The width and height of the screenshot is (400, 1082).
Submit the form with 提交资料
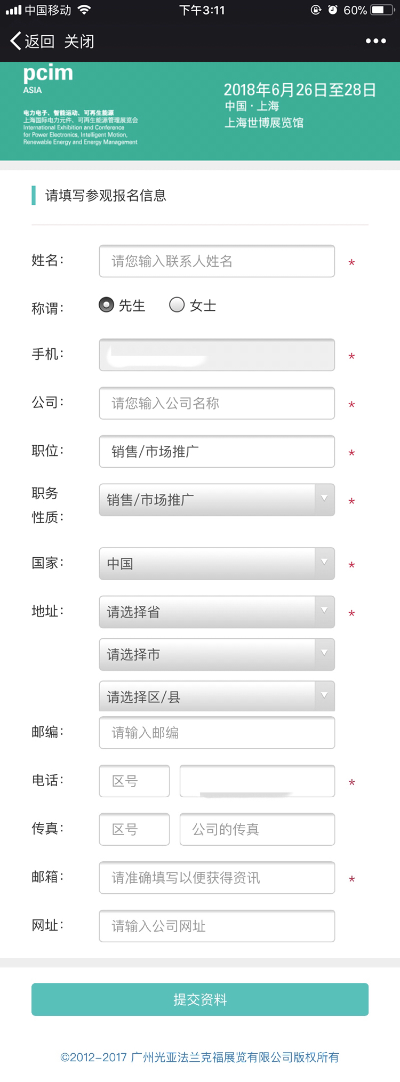(200, 999)
